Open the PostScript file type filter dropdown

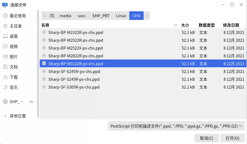pos(176,126)
